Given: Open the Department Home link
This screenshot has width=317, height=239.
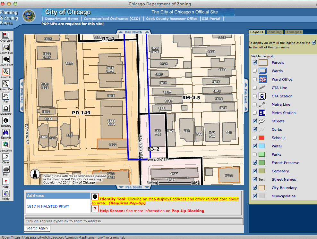Looking at the screenshot, I should point(62,19).
